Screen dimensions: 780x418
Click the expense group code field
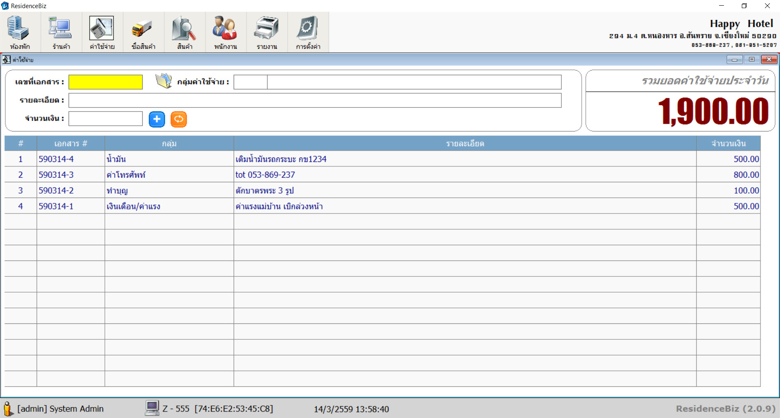250,82
